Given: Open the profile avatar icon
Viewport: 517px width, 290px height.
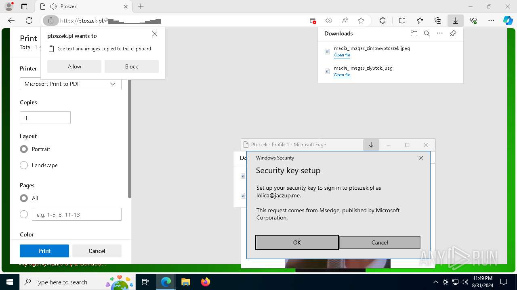Looking at the screenshot, I should click(9, 6).
